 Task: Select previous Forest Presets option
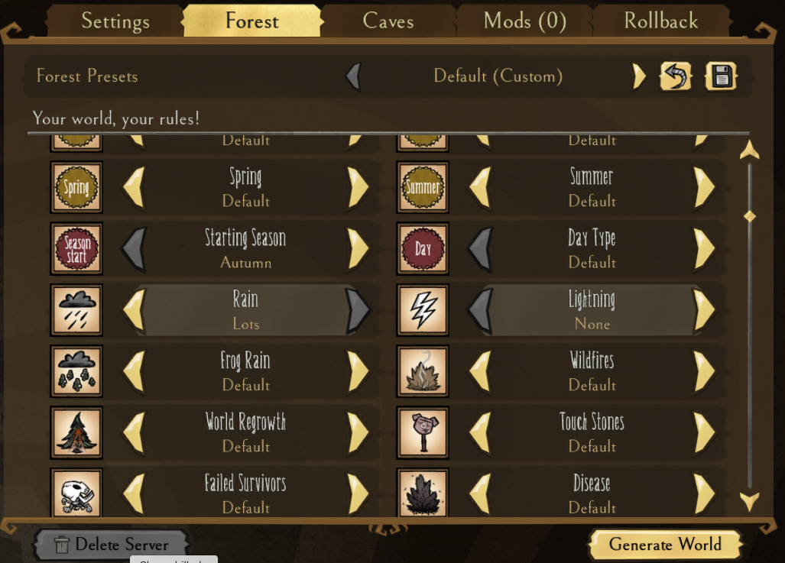pos(353,76)
